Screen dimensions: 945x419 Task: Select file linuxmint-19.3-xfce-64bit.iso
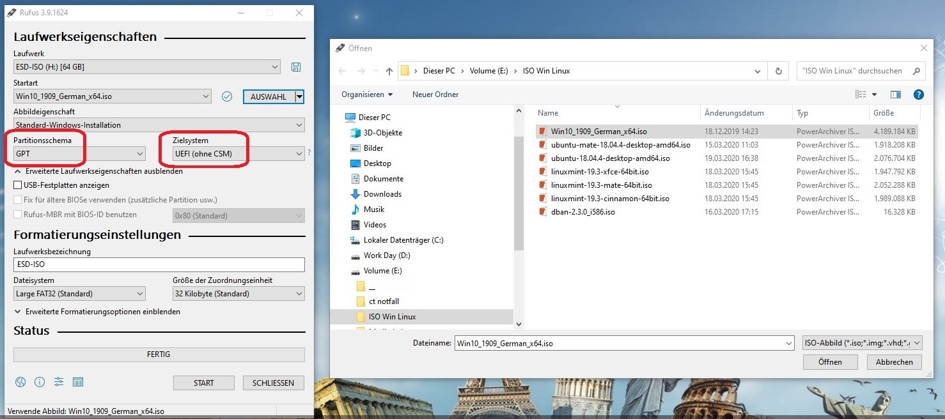click(x=600, y=172)
